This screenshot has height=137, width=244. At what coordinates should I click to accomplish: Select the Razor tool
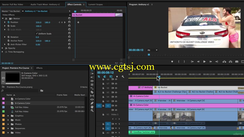pyautogui.click(x=92, y=92)
